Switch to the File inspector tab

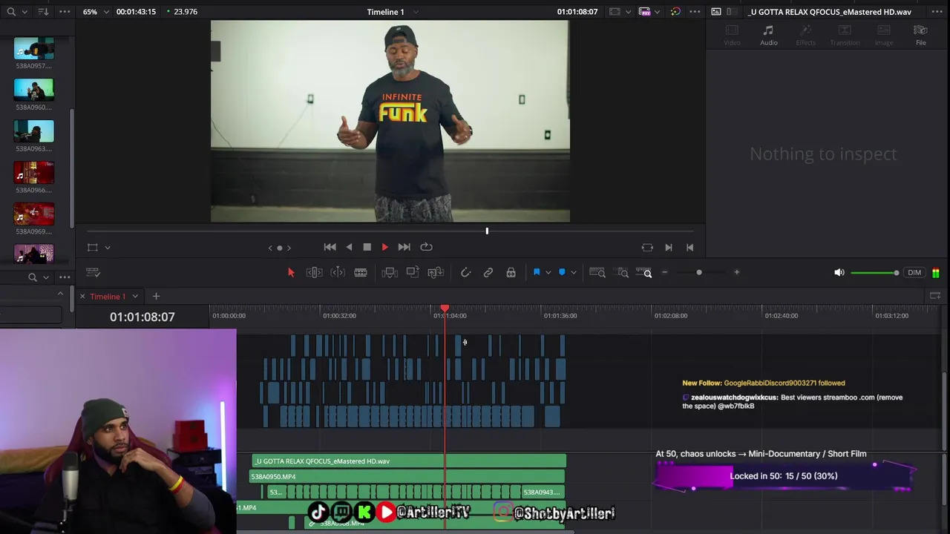point(920,35)
